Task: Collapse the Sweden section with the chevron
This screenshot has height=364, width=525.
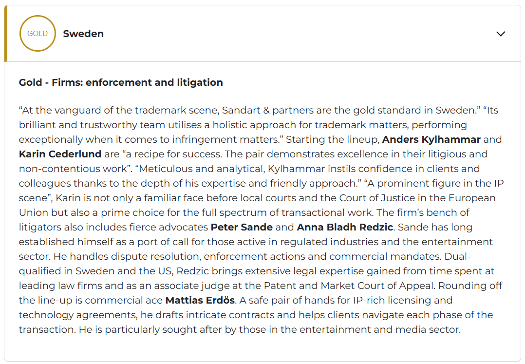Action: 501,34
